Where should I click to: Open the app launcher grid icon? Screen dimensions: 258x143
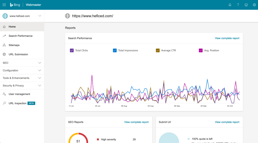coord(4,5)
